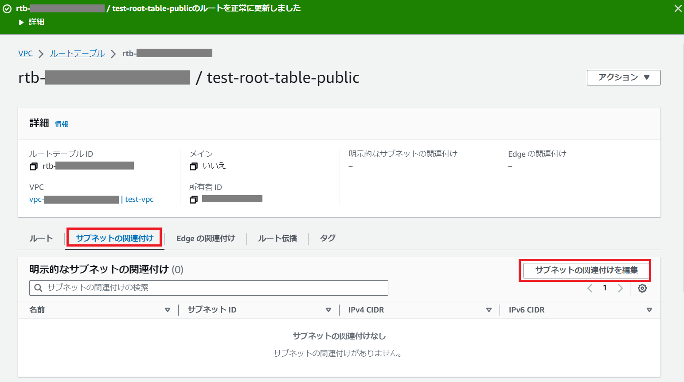Copy the 所有者 ID value
684x382 pixels.
(193, 200)
